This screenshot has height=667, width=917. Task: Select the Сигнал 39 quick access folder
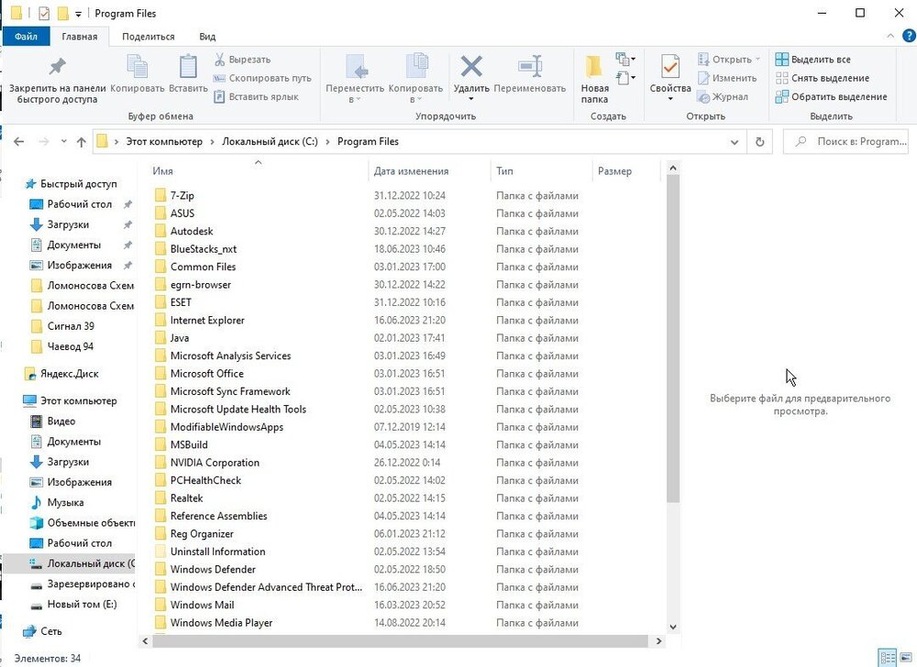(62, 326)
